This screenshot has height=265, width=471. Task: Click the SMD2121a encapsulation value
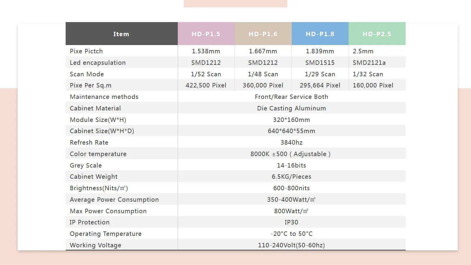369,63
